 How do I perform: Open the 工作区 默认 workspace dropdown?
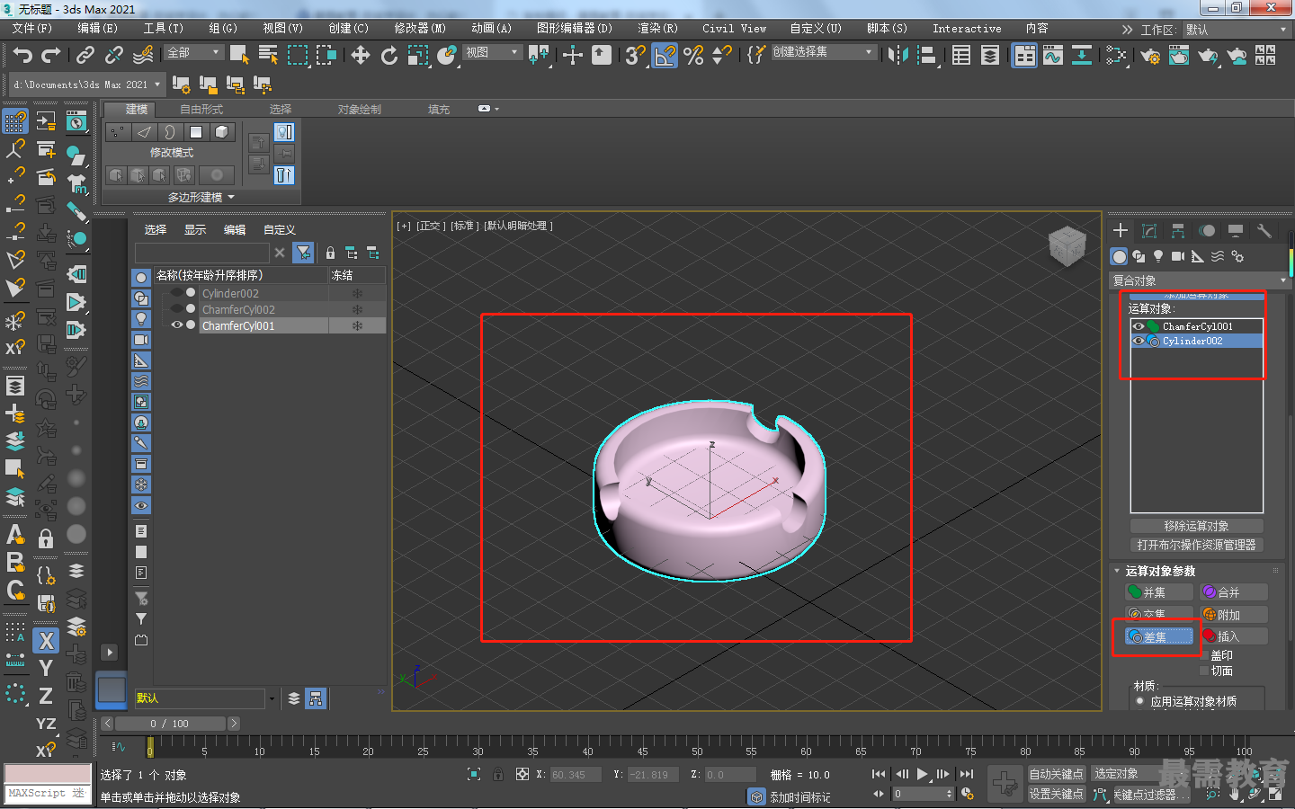tap(1237, 30)
